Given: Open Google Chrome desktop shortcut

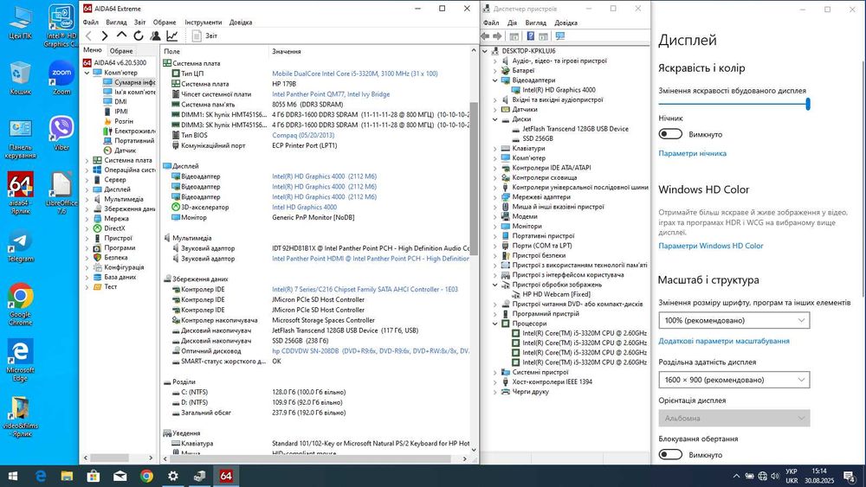Looking at the screenshot, I should pos(21,304).
